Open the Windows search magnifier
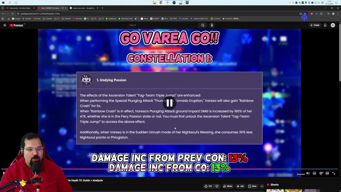 click(10, 3)
